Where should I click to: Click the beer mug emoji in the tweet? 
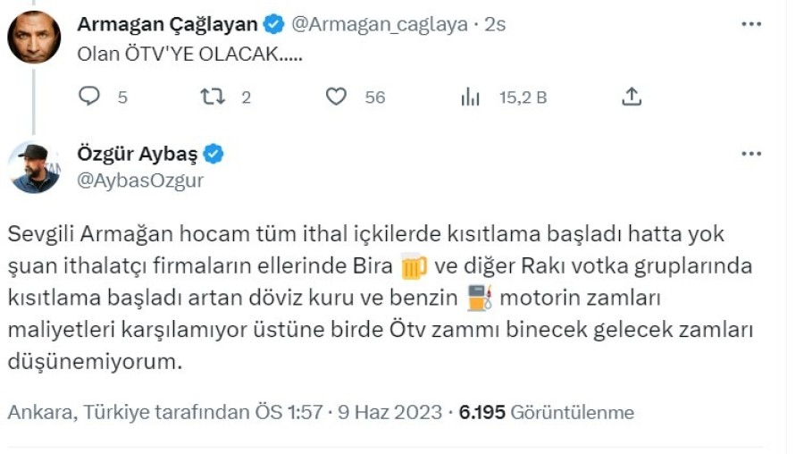point(414,266)
